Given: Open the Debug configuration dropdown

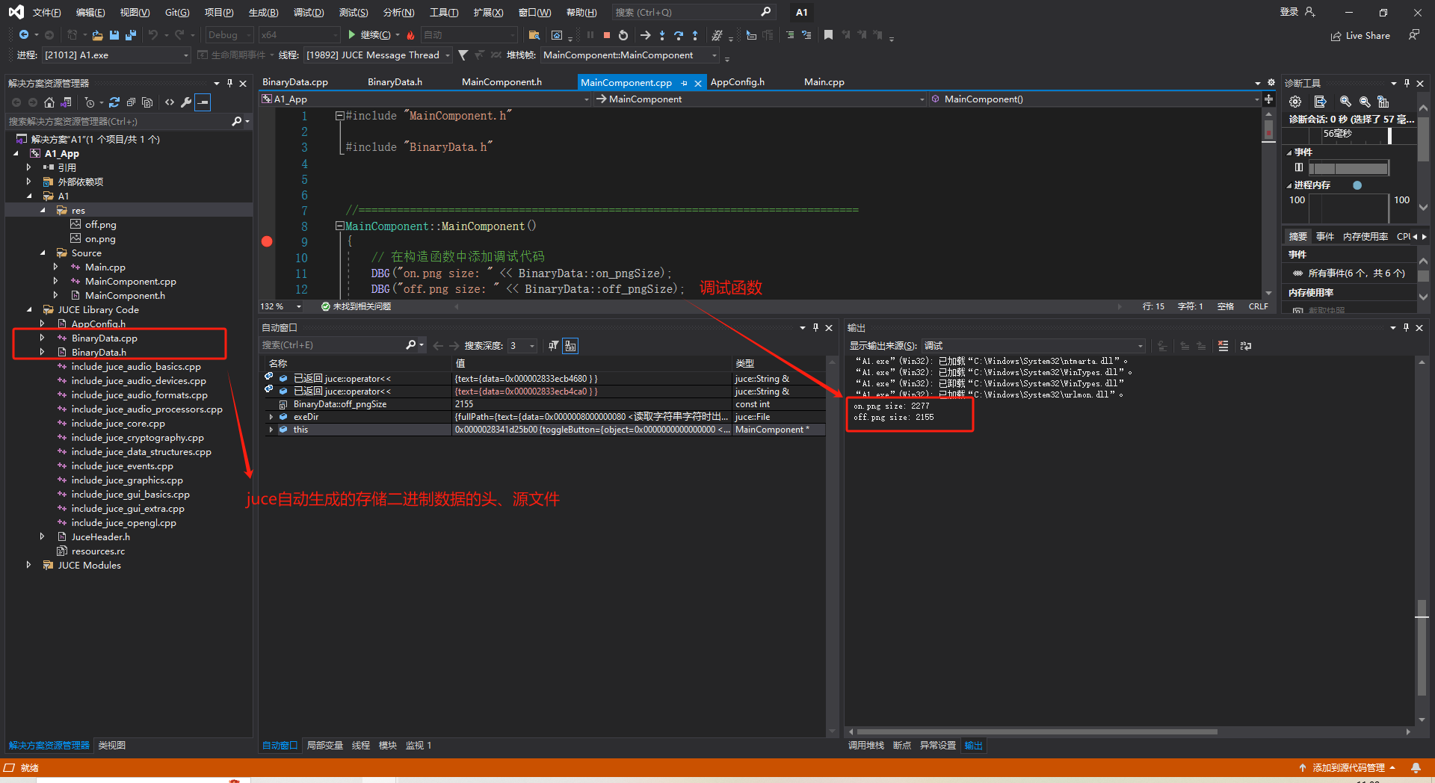Looking at the screenshot, I should click(229, 35).
